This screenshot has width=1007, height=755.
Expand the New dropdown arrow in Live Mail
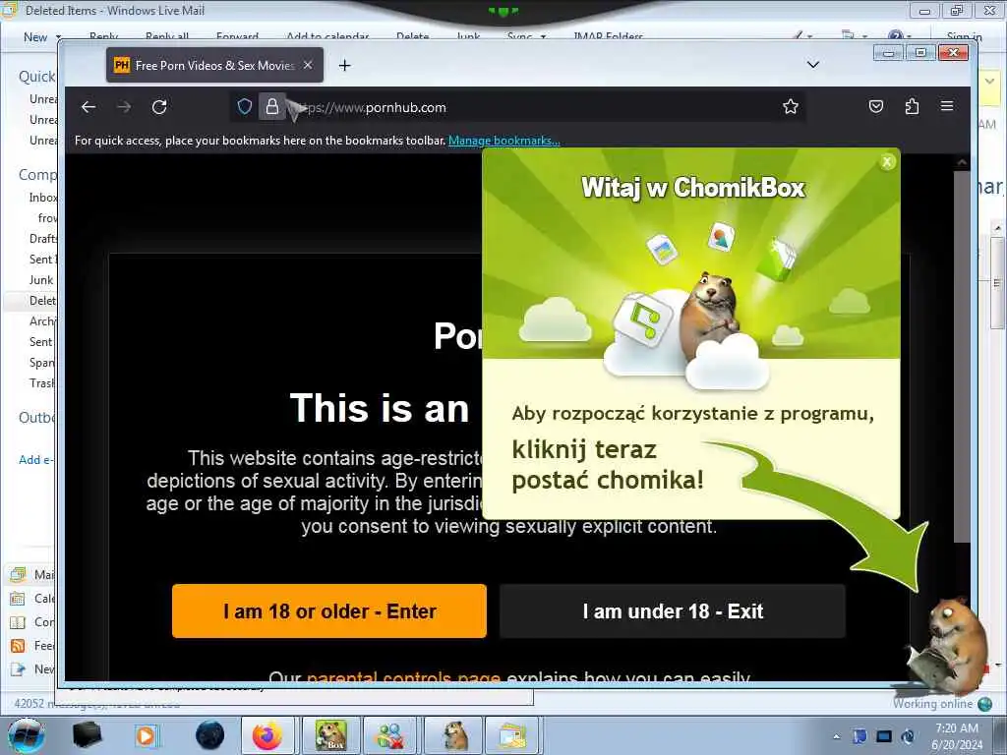tap(58, 37)
